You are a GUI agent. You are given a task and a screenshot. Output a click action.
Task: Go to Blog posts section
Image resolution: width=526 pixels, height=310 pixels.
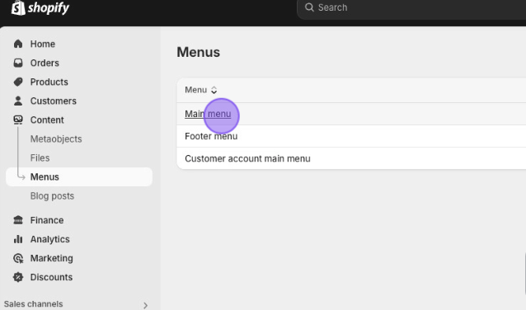click(52, 196)
